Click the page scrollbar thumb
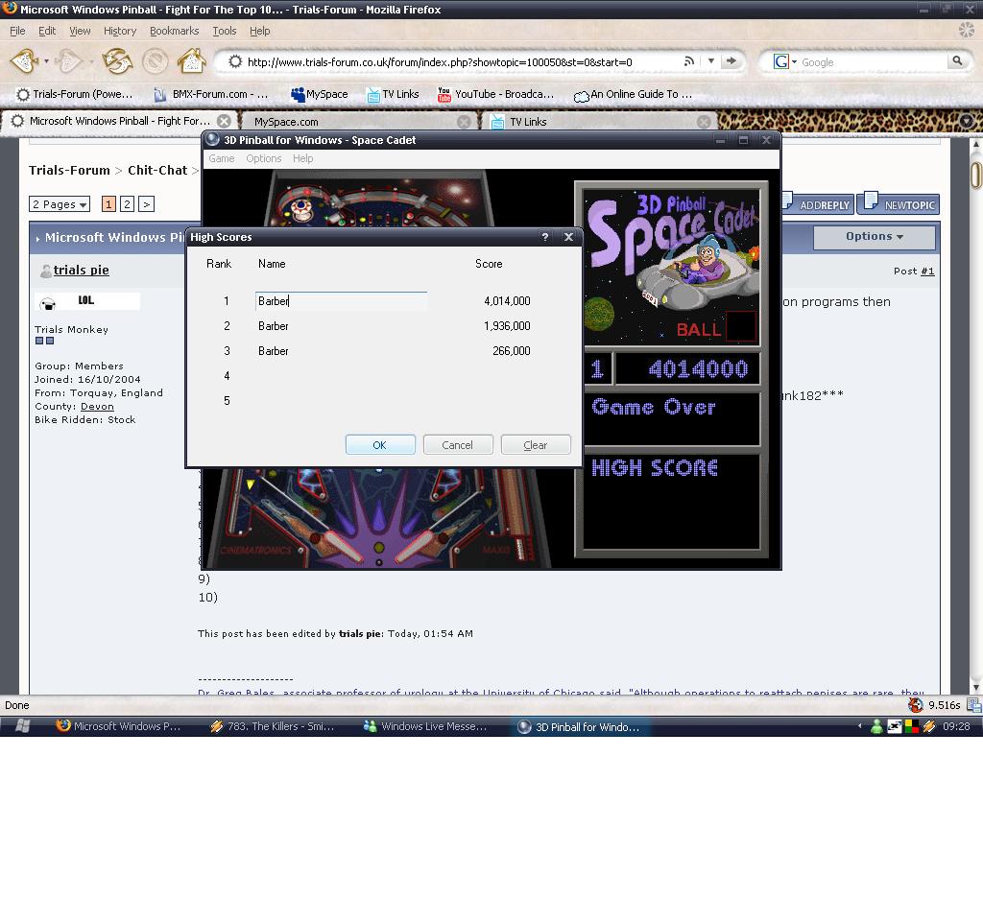Screen dimensions: 983x921 (x=976, y=175)
